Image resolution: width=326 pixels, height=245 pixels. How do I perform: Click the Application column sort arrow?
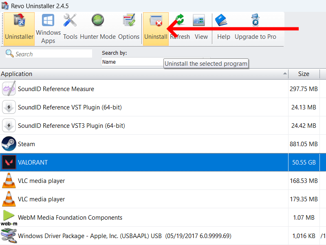click(x=285, y=74)
